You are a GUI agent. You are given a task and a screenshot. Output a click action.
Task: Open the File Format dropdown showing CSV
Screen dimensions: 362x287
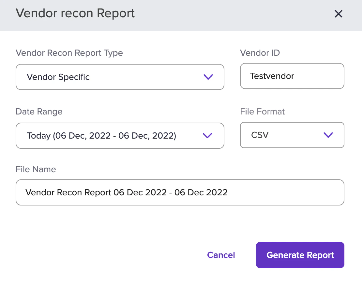tap(292, 135)
